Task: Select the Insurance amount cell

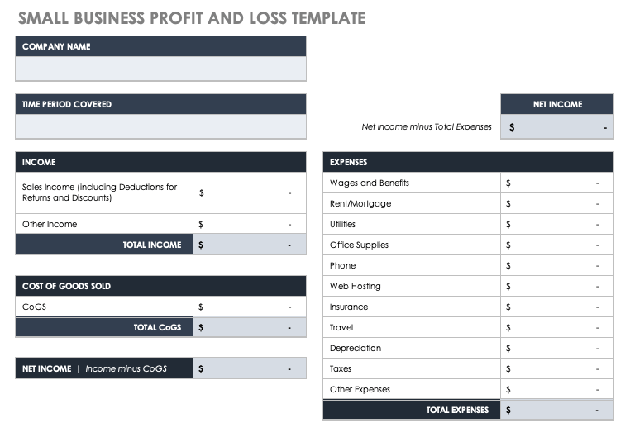Action: point(556,307)
